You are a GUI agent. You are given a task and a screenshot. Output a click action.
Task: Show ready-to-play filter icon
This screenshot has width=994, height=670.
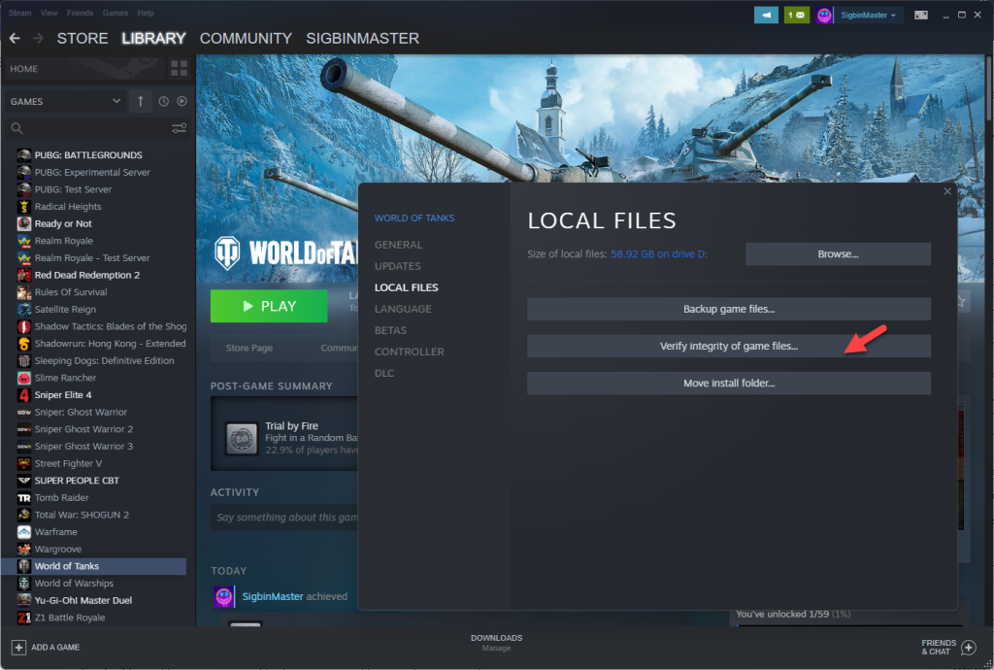(x=182, y=101)
